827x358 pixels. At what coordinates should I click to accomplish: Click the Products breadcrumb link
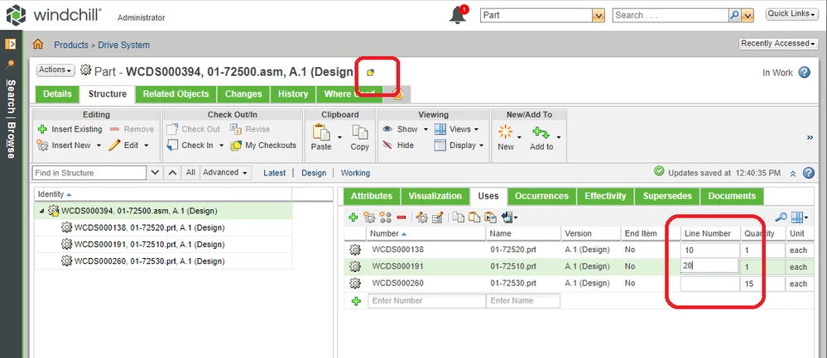tap(71, 45)
